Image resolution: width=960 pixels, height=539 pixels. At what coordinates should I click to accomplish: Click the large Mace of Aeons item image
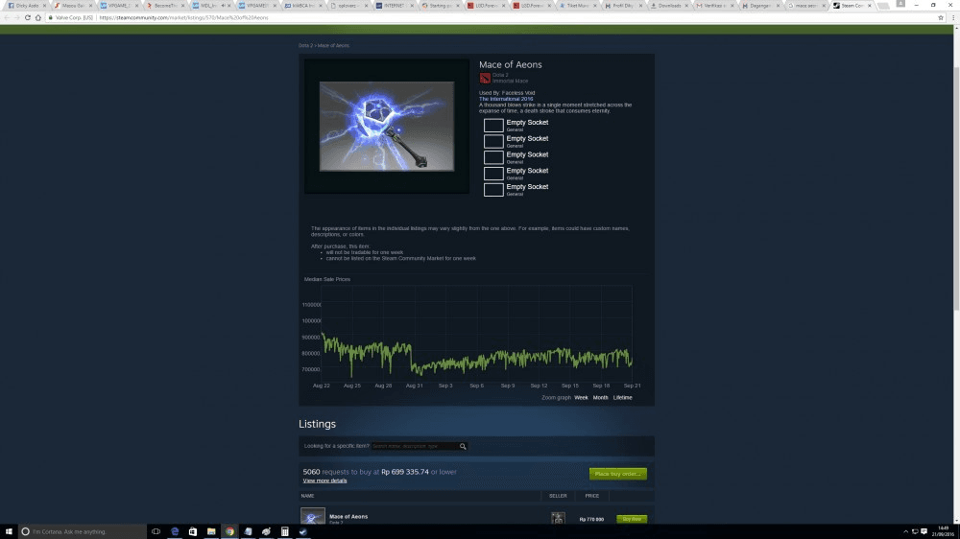coord(386,126)
